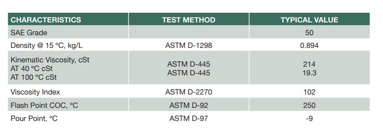Viewport: 383px width, 136px height.
Task: Click the CHARACTERISTICS column header
Action: tap(46, 20)
